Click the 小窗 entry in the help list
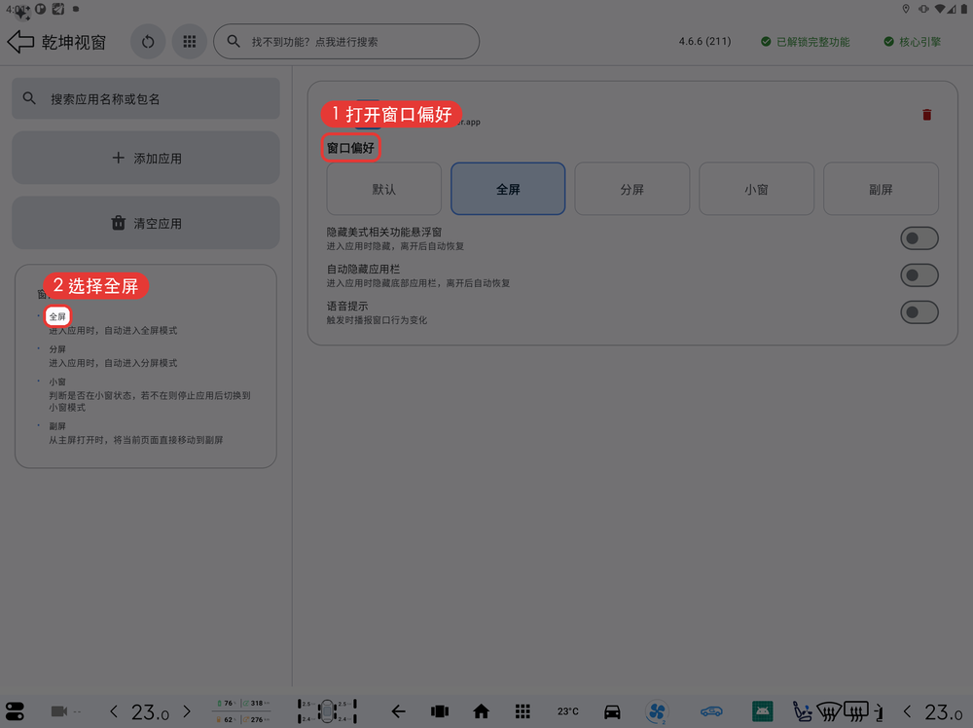The width and height of the screenshot is (973, 728). [57, 382]
